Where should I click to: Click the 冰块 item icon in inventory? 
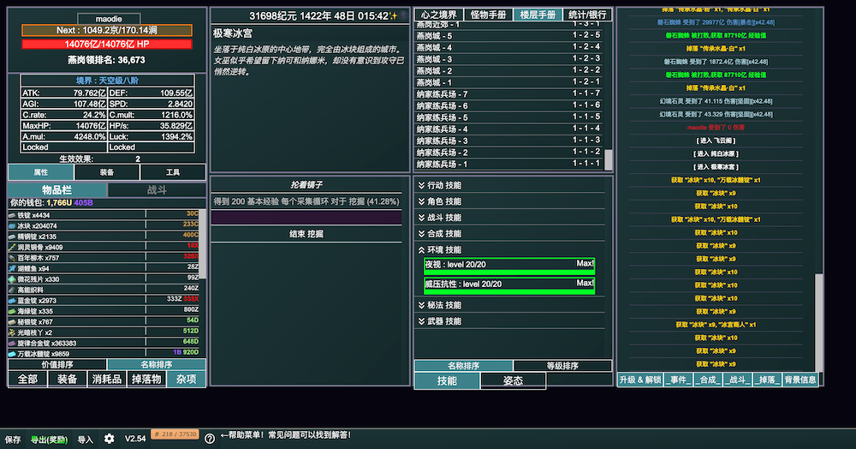[x=13, y=225]
